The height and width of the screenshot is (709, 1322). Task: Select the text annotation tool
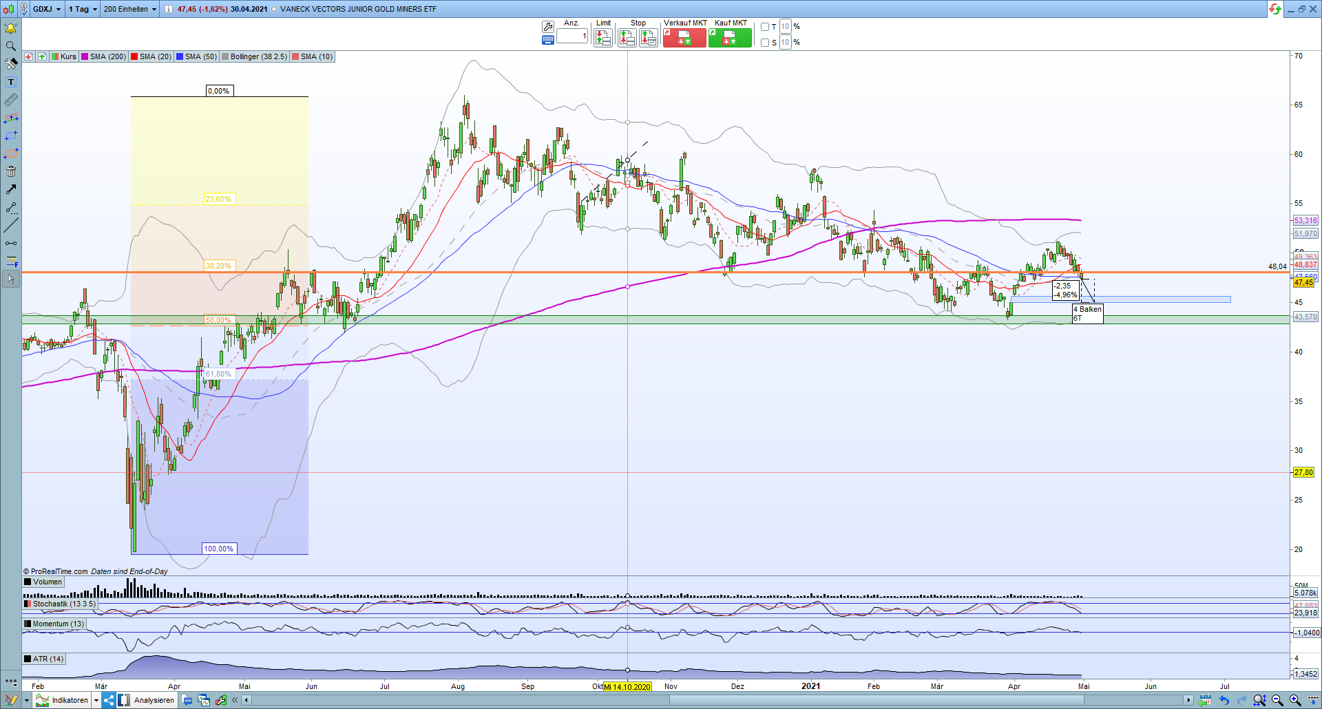11,82
